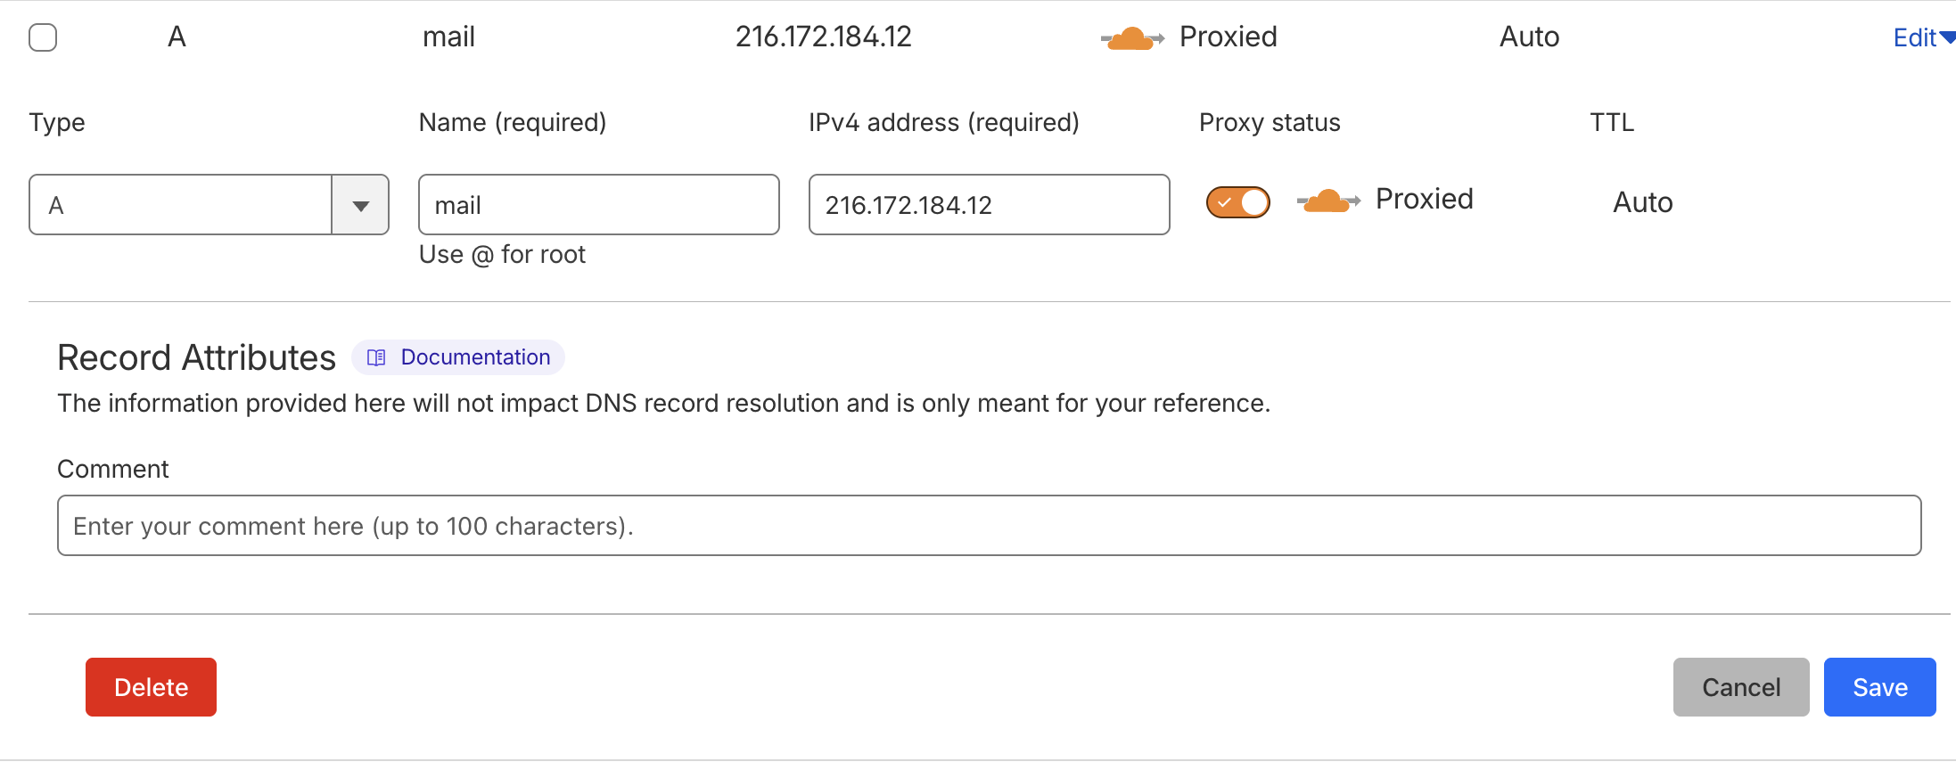This screenshot has height=770, width=1956.
Task: Click the Auto TTL value in form
Action: pyautogui.click(x=1642, y=202)
